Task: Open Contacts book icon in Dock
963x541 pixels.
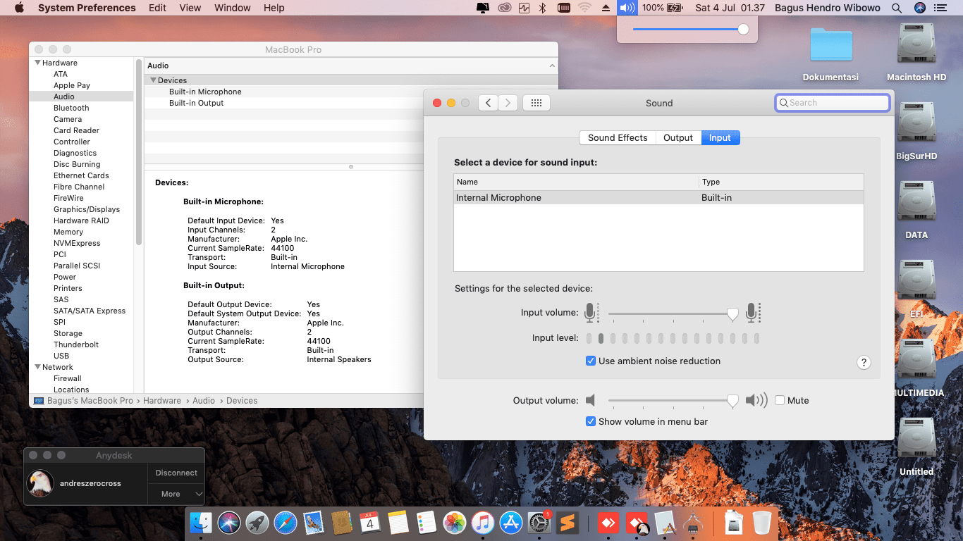Action: tap(342, 523)
